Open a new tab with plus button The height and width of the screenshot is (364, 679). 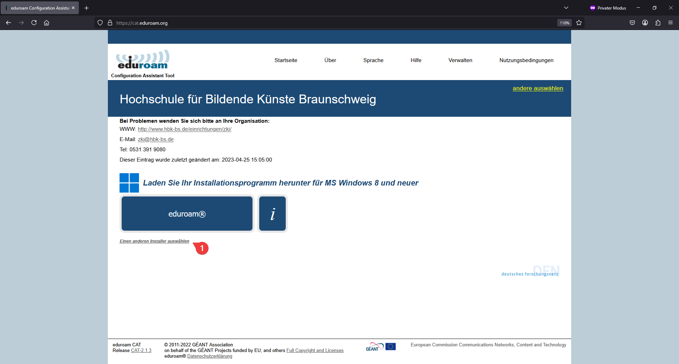tap(87, 8)
